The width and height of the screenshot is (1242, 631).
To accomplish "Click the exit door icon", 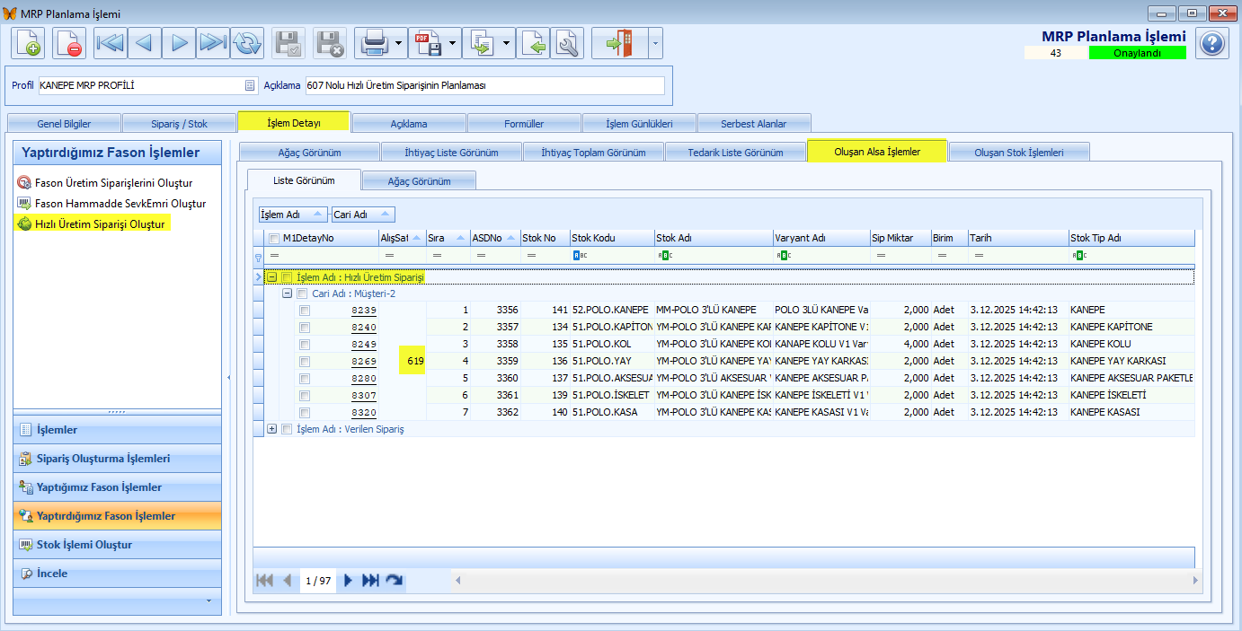I will pos(619,43).
